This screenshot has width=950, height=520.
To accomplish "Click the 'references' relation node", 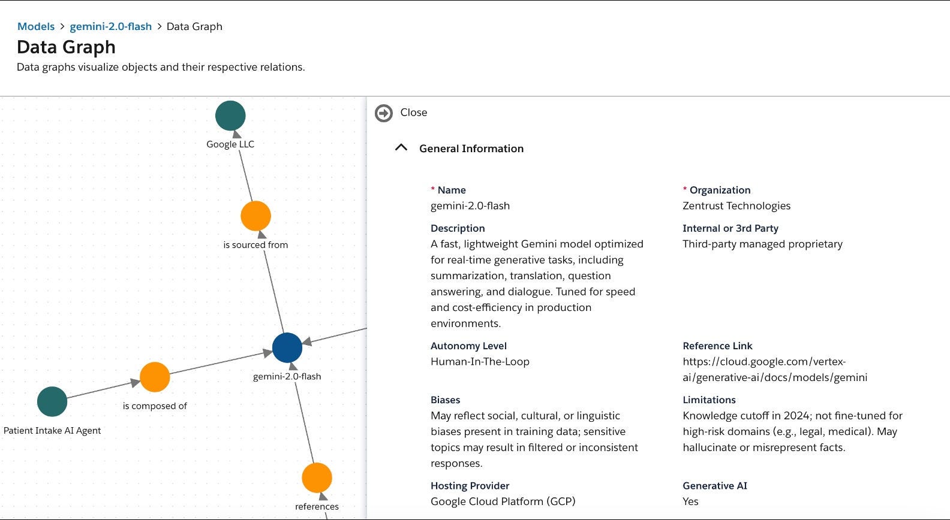I will coord(317,477).
